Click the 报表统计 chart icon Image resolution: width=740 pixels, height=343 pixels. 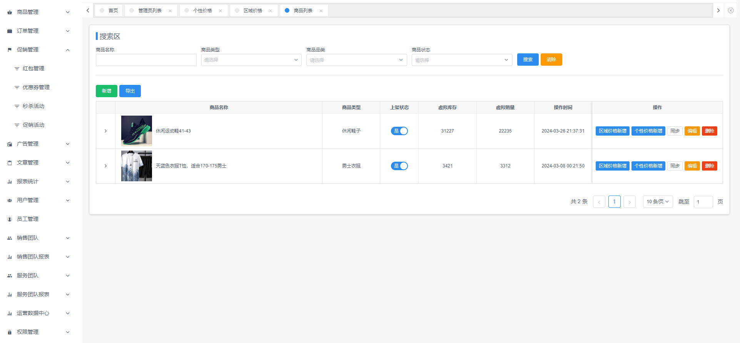click(10, 182)
